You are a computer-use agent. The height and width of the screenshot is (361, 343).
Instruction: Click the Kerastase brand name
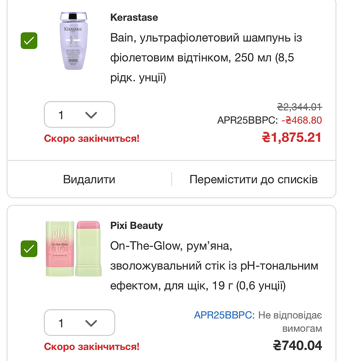pos(134,17)
